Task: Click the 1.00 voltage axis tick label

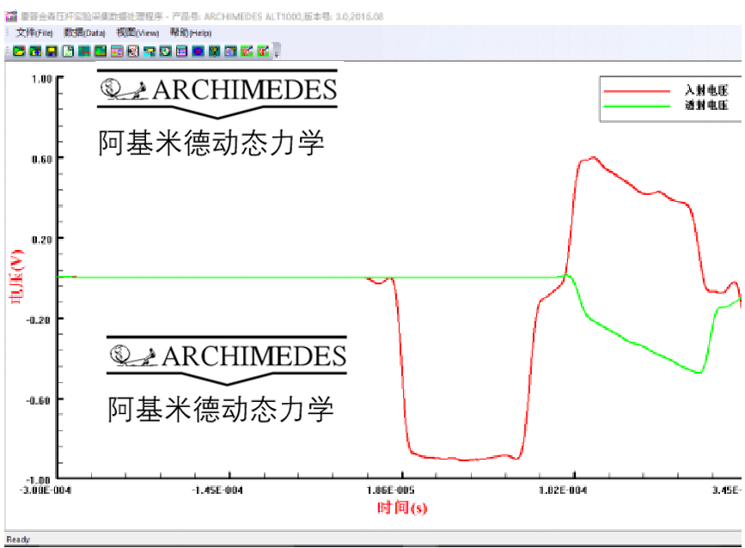Action: tap(42, 79)
